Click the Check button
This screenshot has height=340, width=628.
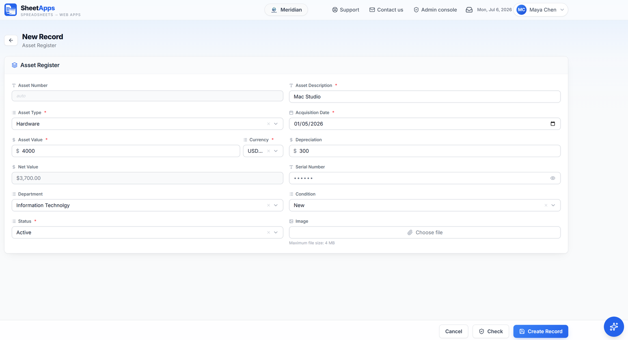click(x=491, y=331)
